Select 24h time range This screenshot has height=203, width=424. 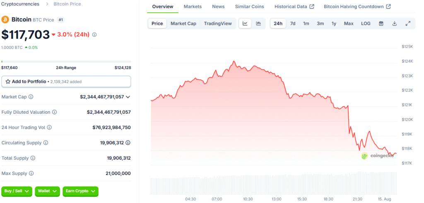pyautogui.click(x=278, y=24)
